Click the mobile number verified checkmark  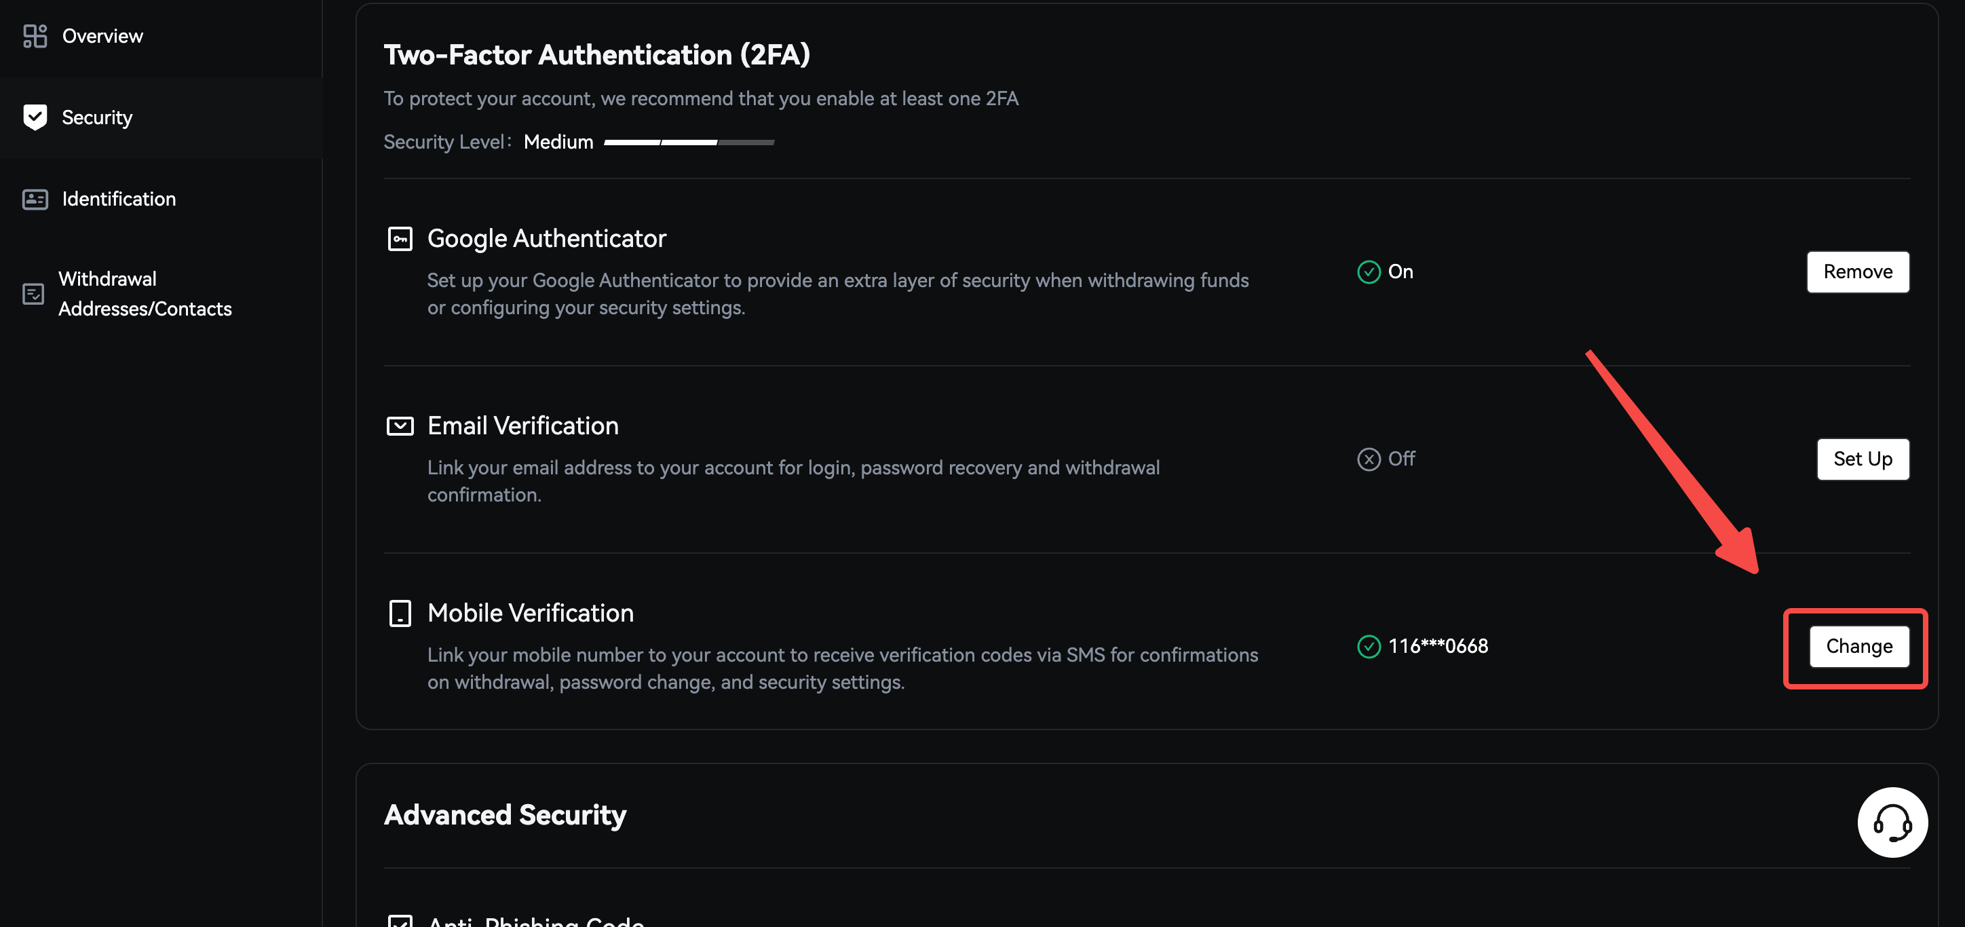point(1369,646)
